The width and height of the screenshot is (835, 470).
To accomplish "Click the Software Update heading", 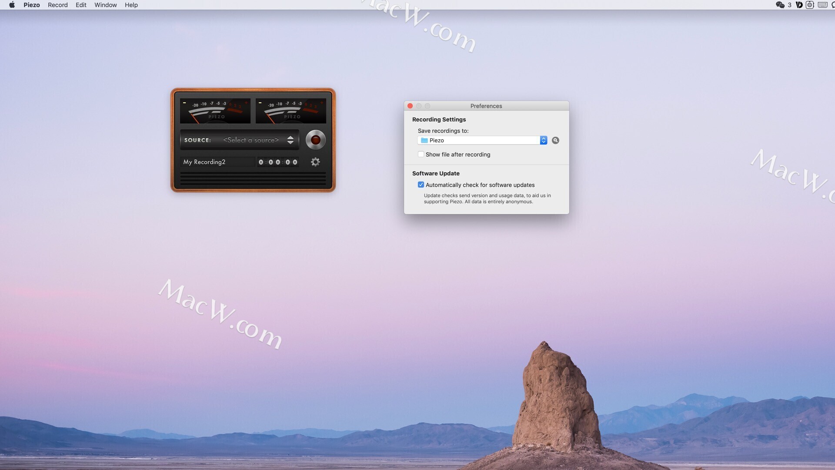I will (x=436, y=173).
